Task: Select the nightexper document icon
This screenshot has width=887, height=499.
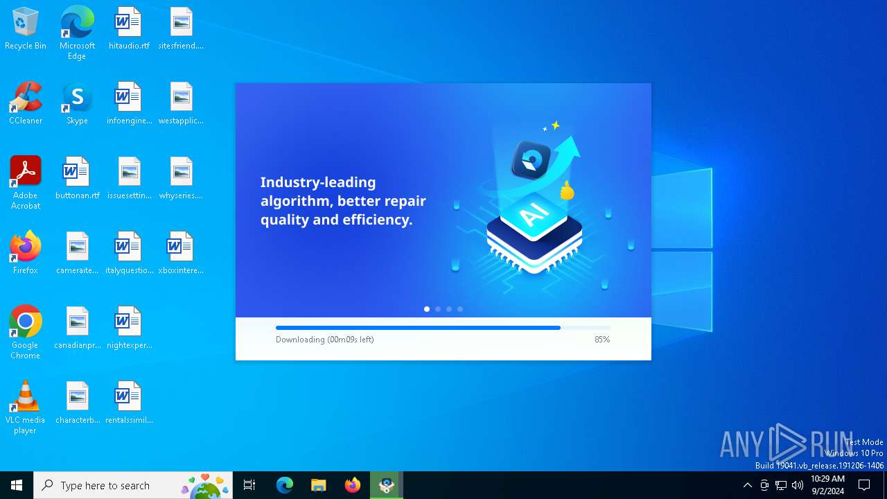Action: point(129,329)
